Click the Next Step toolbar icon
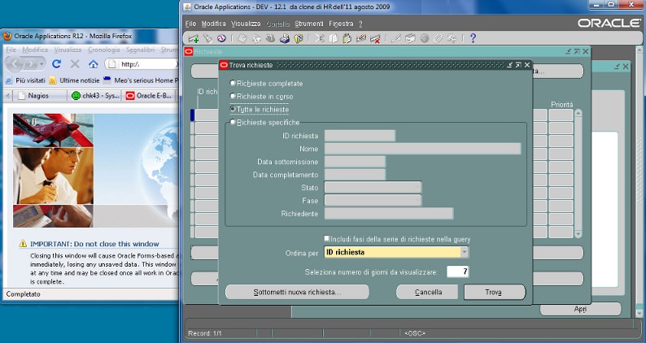 [256, 38]
